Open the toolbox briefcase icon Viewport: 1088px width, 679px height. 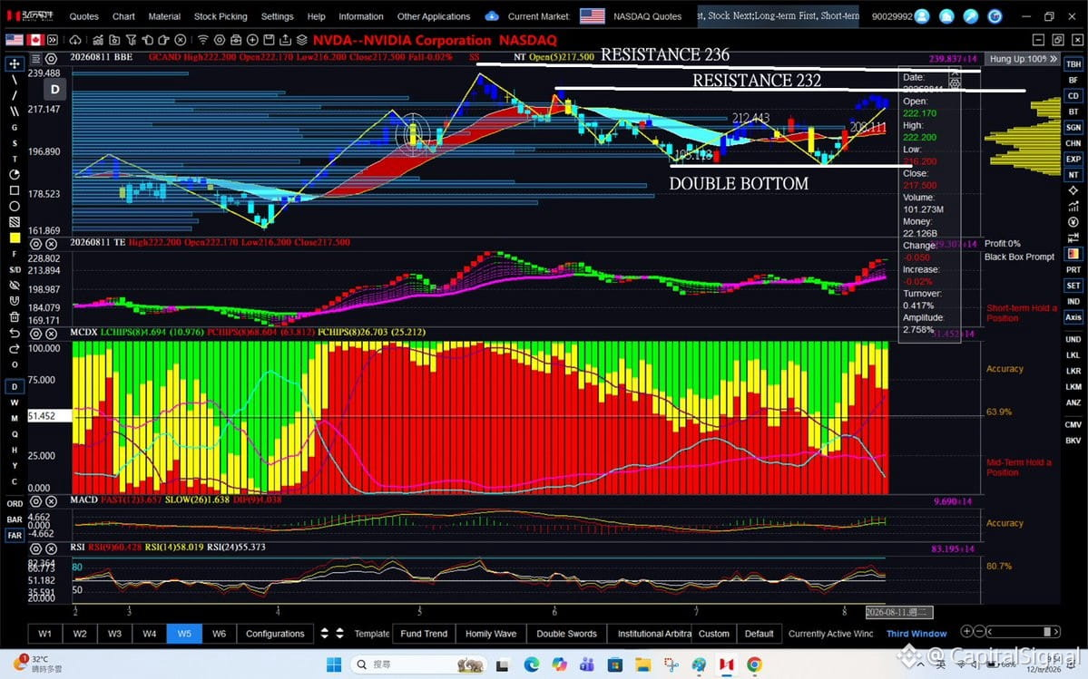tap(236, 40)
